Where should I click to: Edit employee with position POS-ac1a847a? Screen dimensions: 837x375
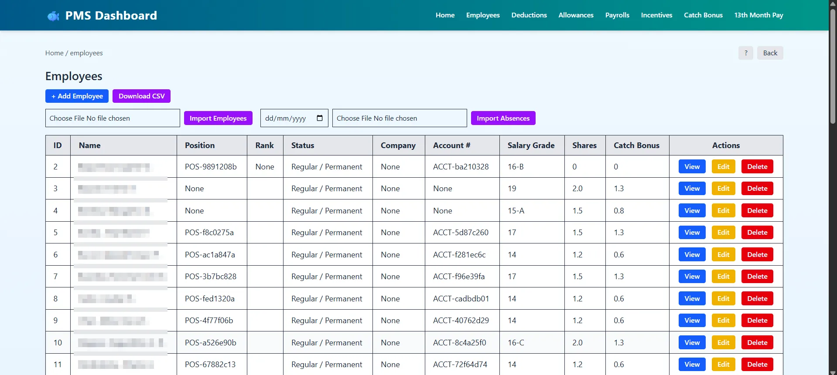(x=724, y=255)
